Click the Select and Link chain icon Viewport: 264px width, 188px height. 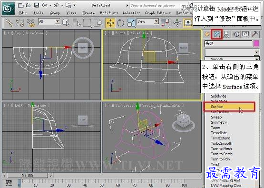coord(10,22)
